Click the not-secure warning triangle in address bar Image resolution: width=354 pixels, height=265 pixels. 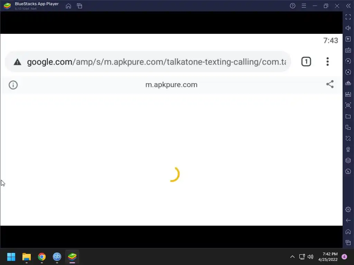pos(17,62)
